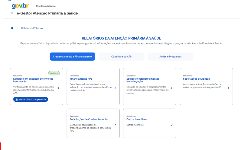This screenshot has height=150, width=251.
Task: Click arrow on Solicitações de Credenciamento card
Action: pos(115,125)
